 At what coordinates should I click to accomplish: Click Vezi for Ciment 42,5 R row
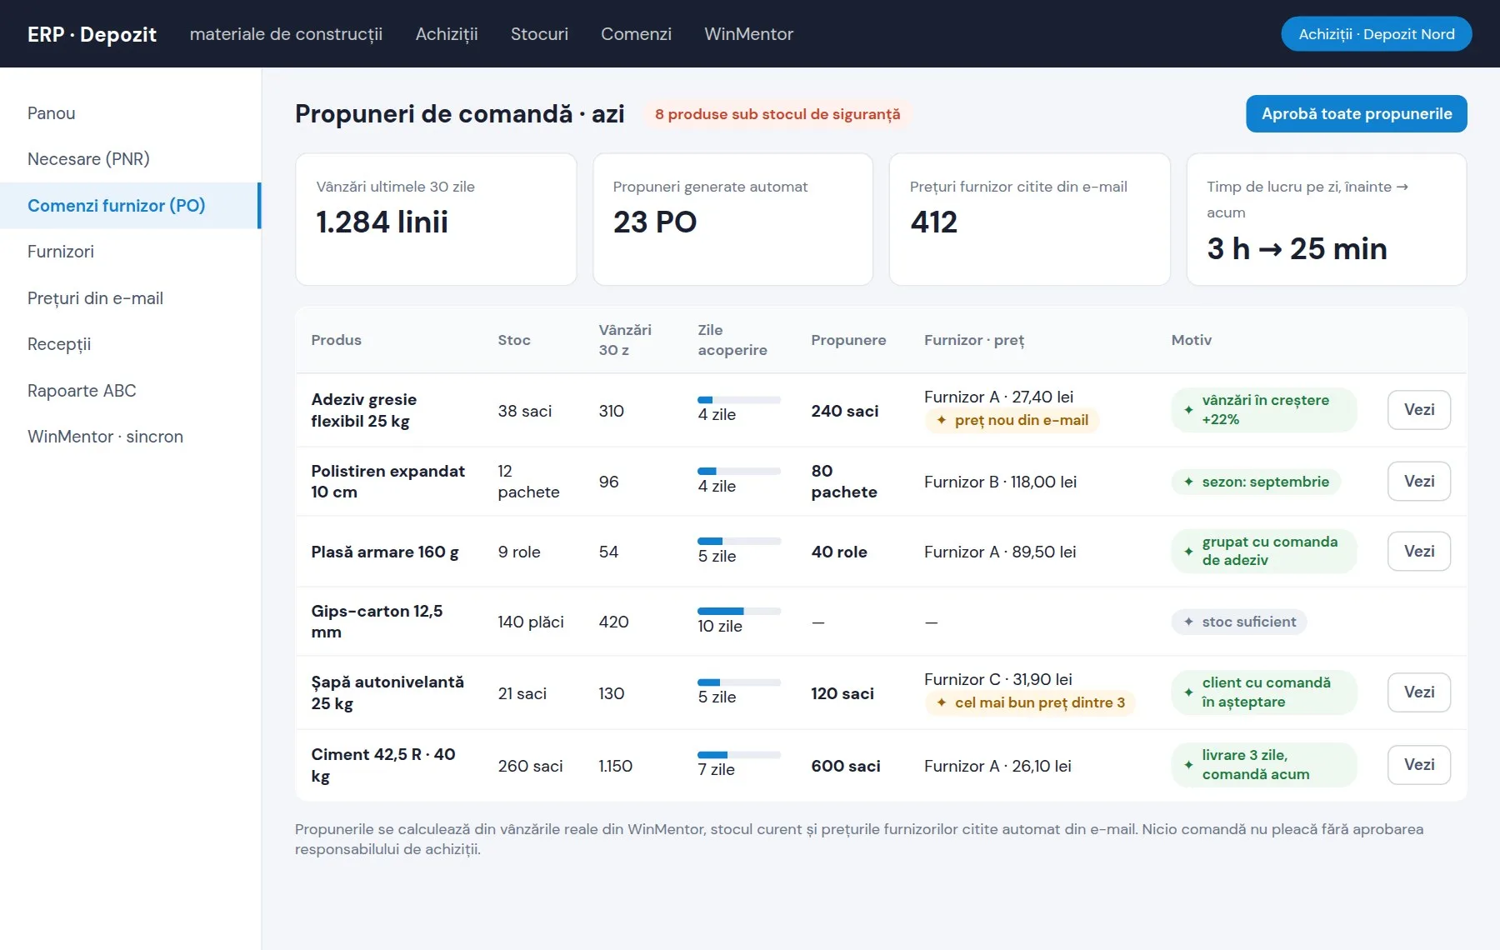pos(1419,765)
